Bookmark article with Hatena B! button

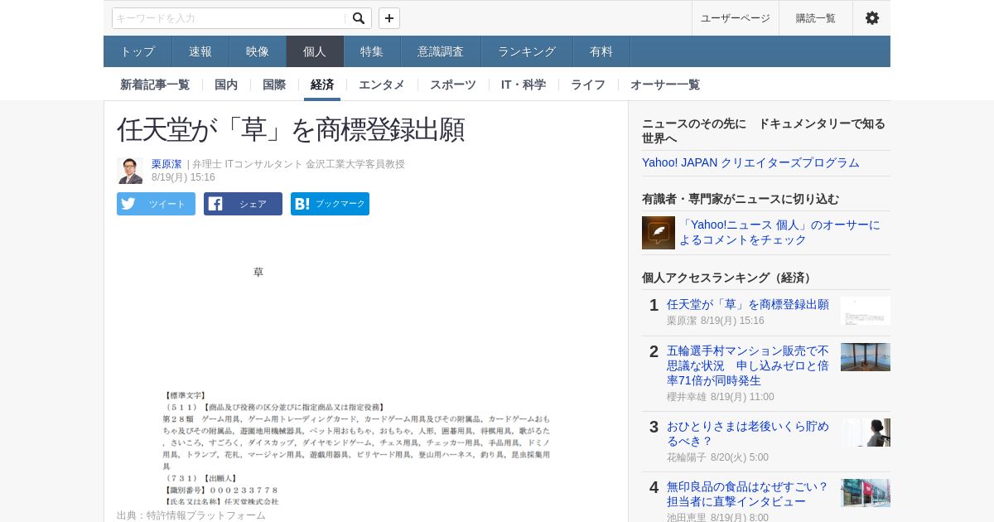pos(330,204)
